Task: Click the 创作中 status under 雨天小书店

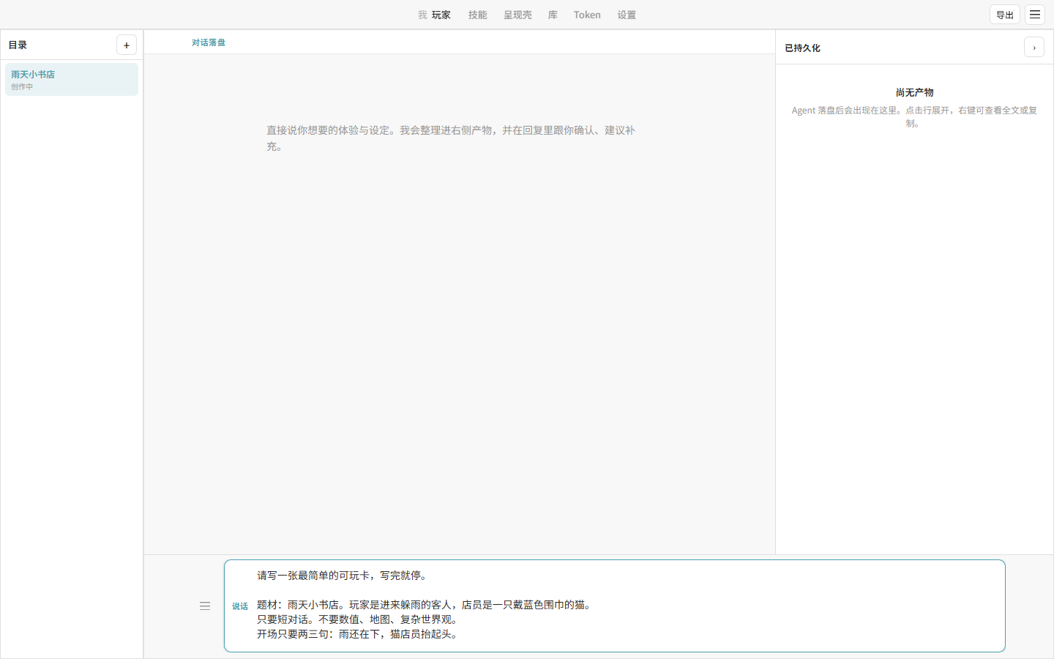Action: (22, 87)
